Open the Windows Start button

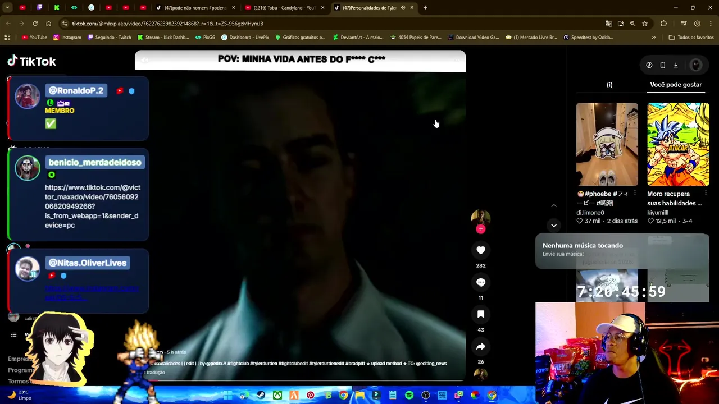click(228, 396)
